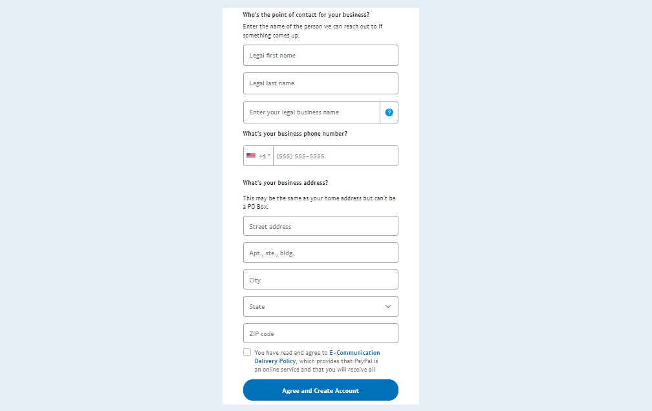Viewport: 652px width, 411px height.
Task: Expand the State dropdown chevron
Action: [x=388, y=306]
